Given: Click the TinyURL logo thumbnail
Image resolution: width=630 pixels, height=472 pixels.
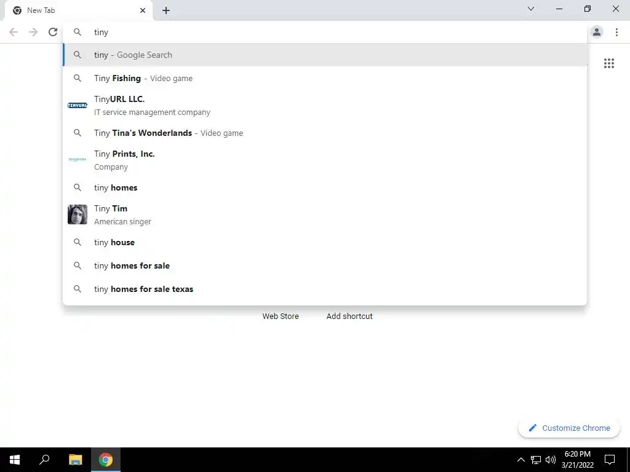Looking at the screenshot, I should pos(77,106).
